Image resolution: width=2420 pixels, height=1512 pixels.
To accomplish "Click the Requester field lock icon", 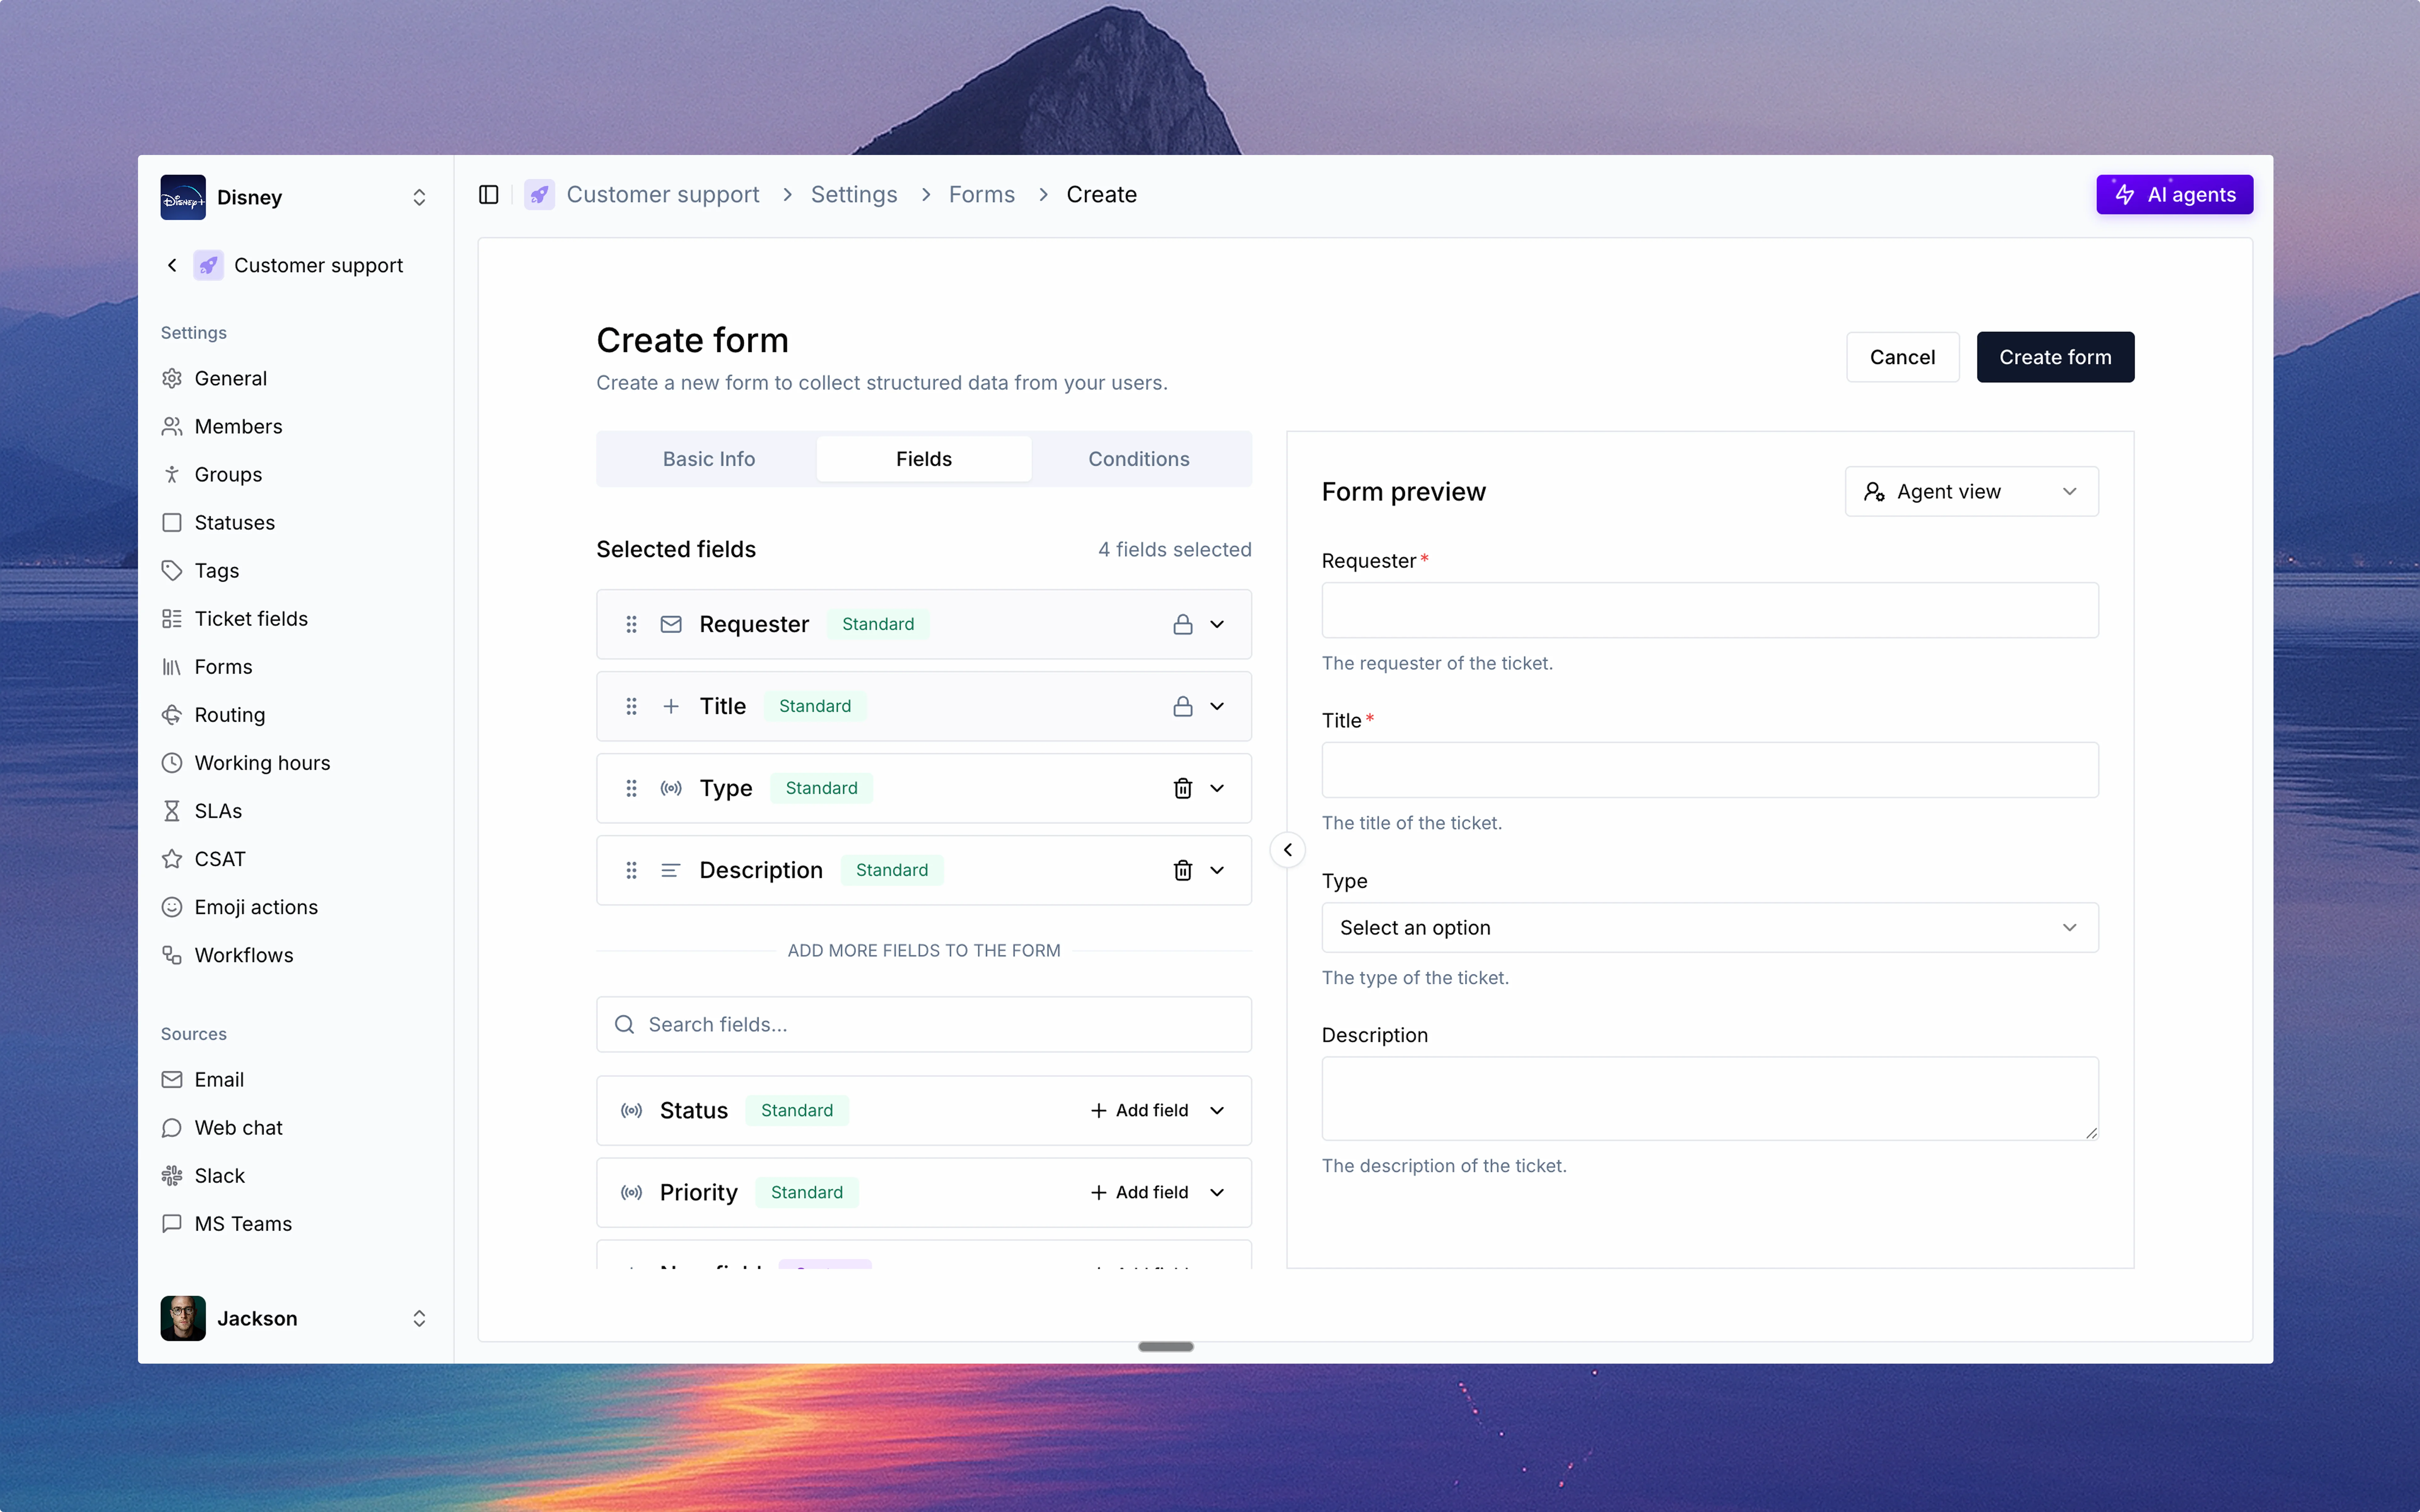I will click(1182, 624).
